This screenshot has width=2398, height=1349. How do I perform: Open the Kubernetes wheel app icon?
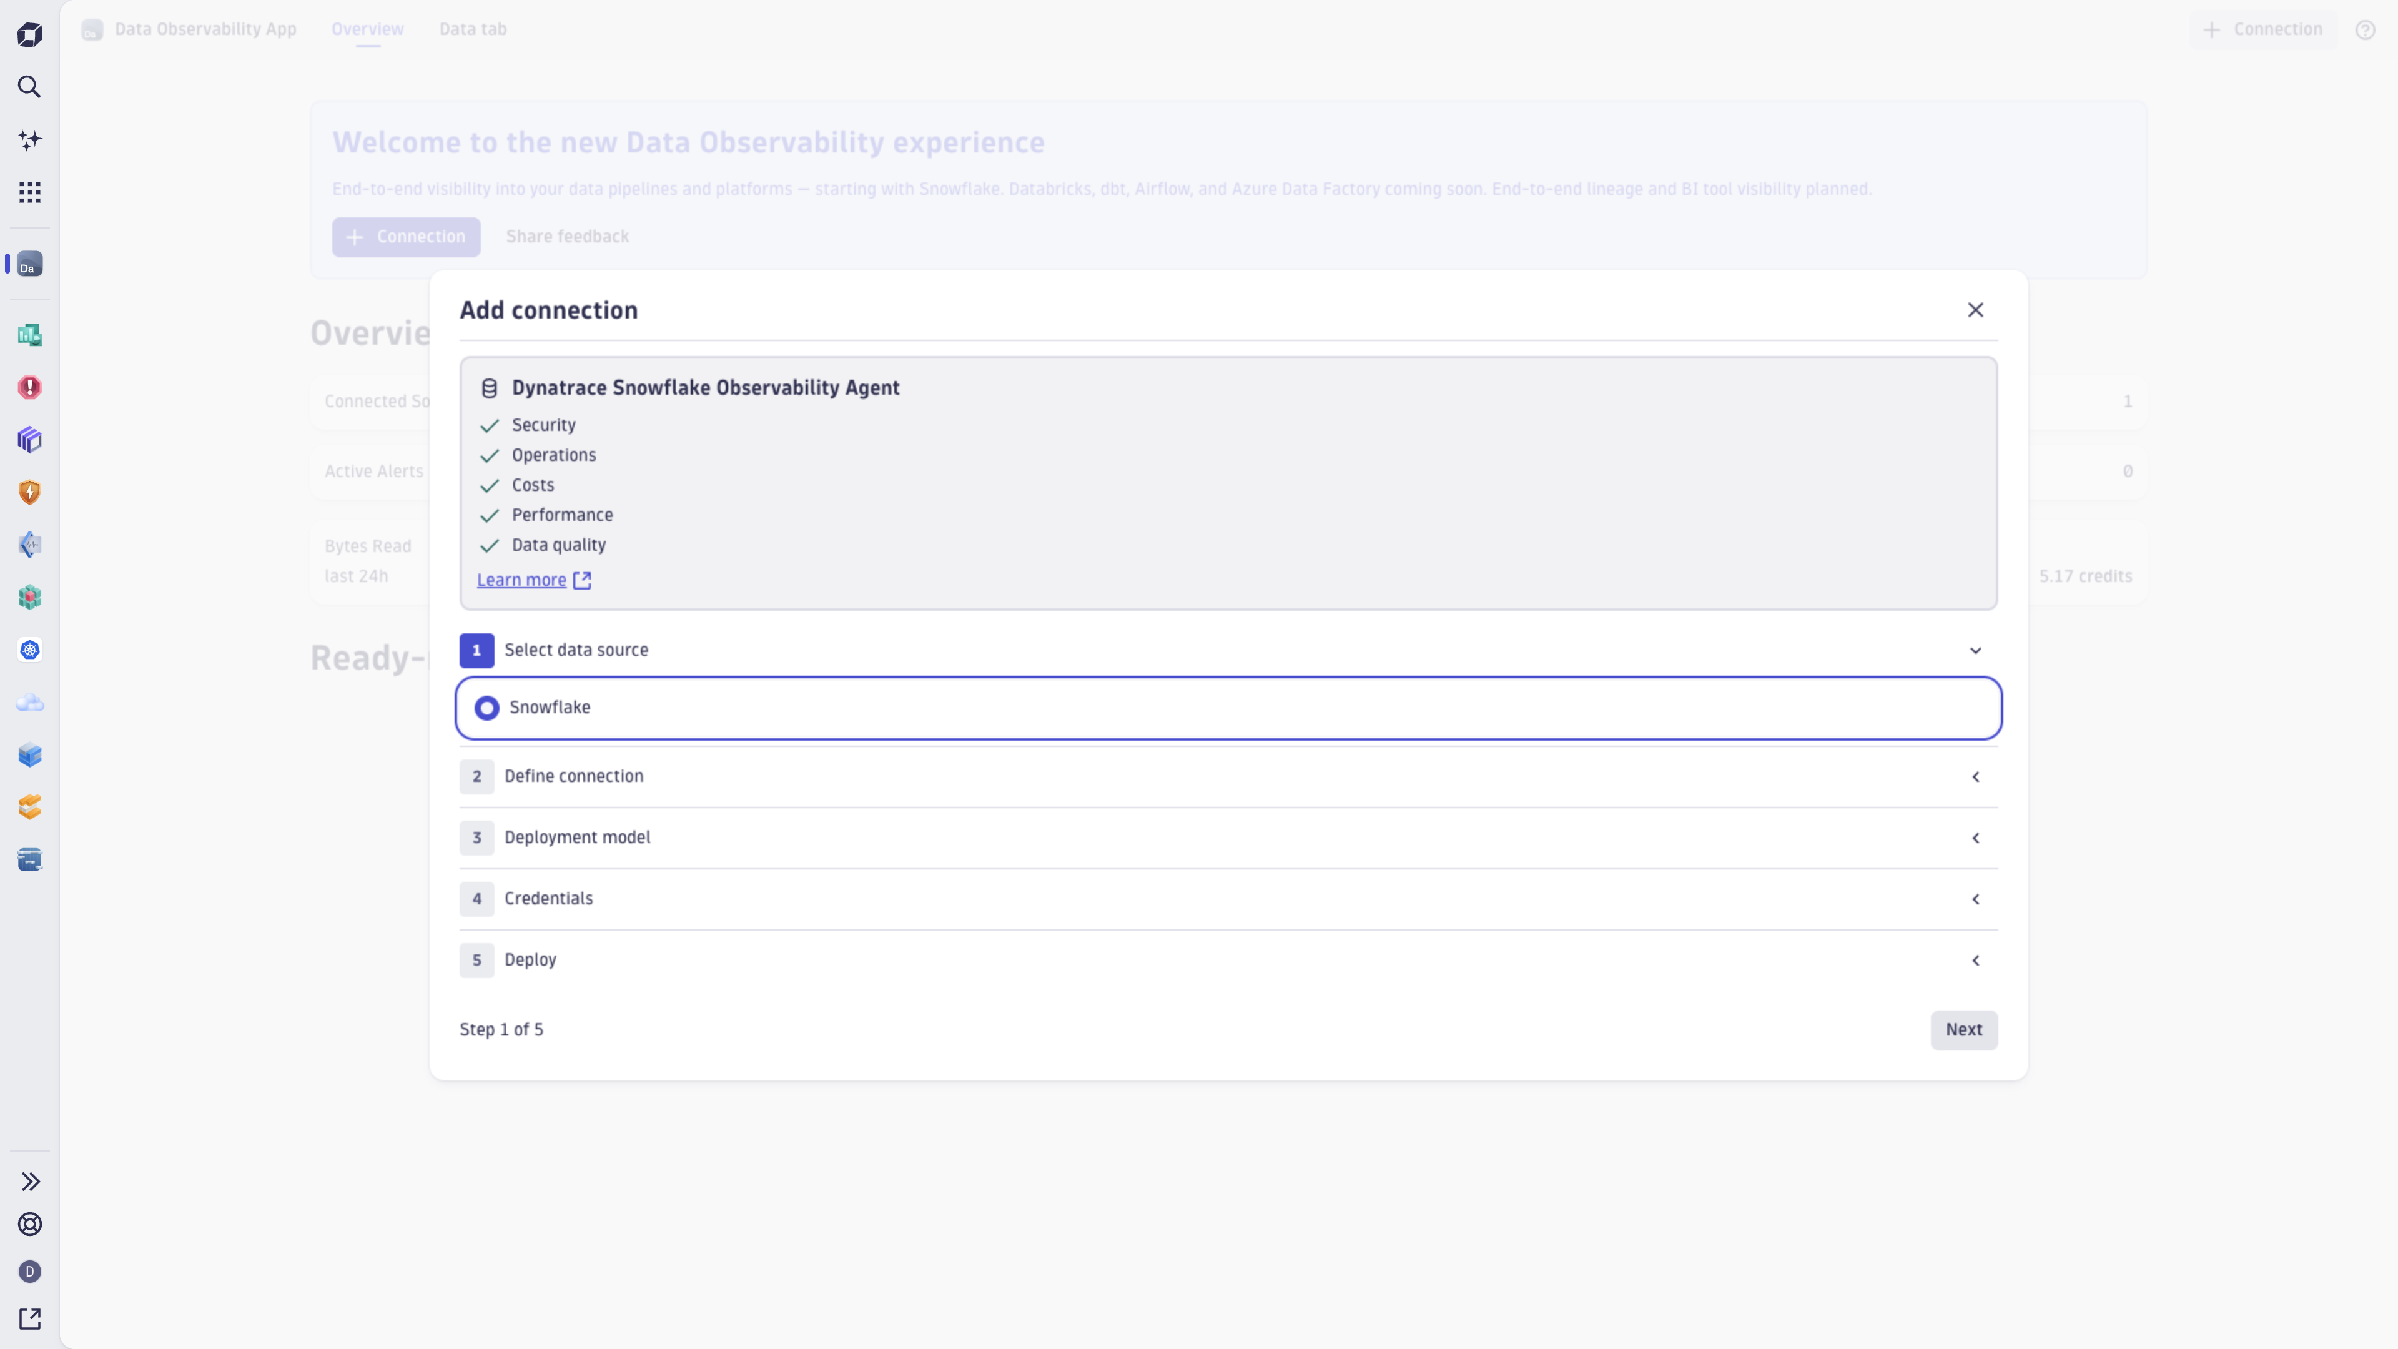(x=30, y=650)
